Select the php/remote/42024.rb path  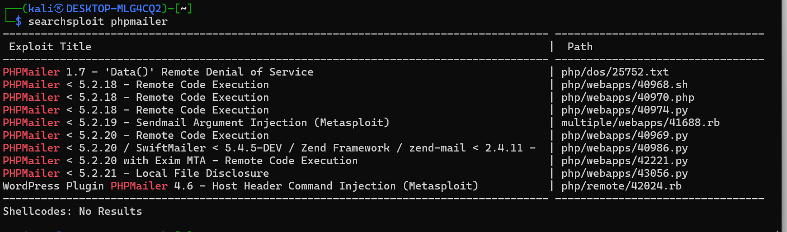pos(621,186)
